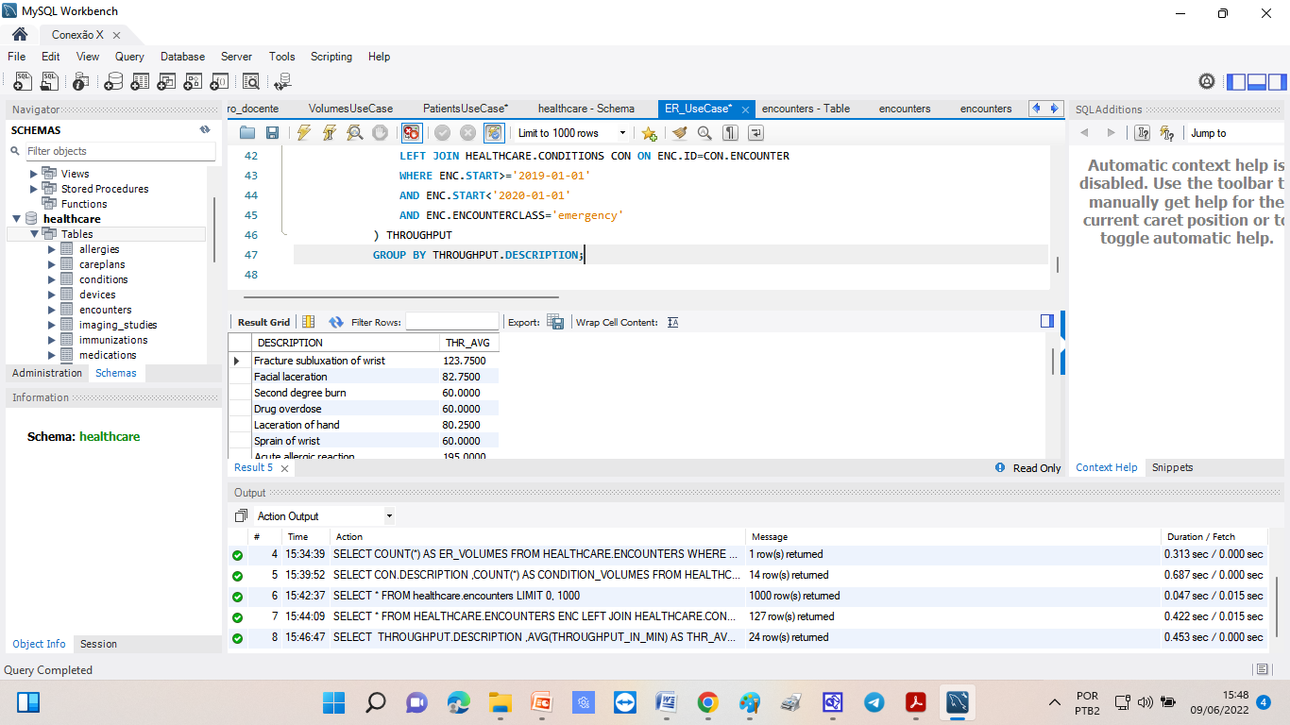The image size is (1290, 725).
Task: Open an SQL script file icon
Action: 49,82
